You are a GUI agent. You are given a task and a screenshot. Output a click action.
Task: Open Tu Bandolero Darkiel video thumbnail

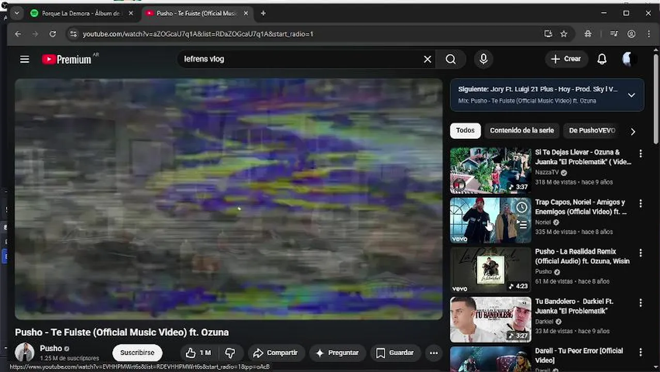tap(490, 319)
